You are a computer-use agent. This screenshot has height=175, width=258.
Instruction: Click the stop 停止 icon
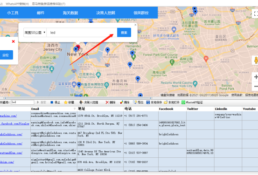click(52, 102)
